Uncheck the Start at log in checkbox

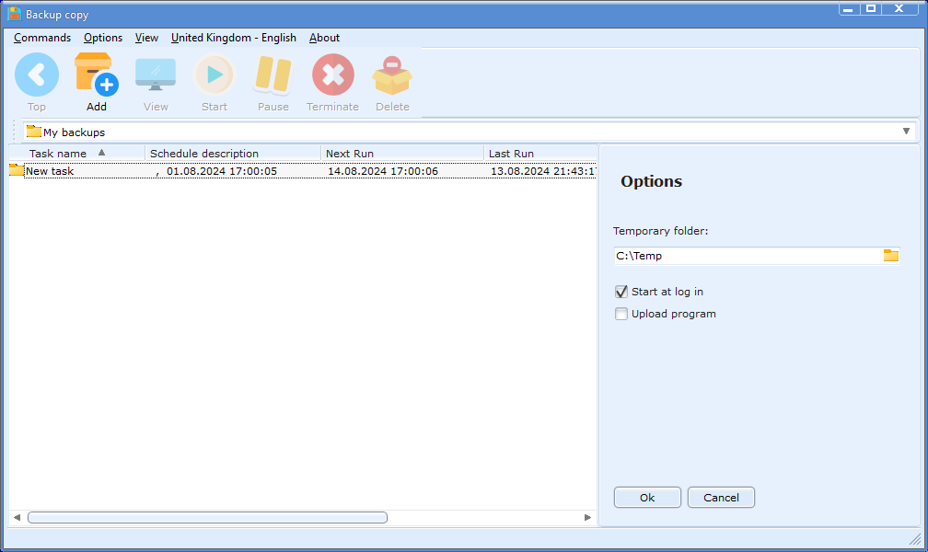621,292
